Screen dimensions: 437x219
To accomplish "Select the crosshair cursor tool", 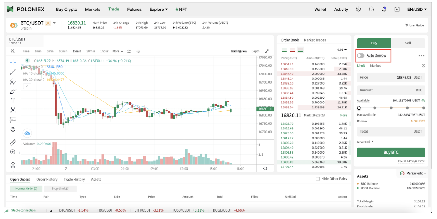I will tap(13, 62).
